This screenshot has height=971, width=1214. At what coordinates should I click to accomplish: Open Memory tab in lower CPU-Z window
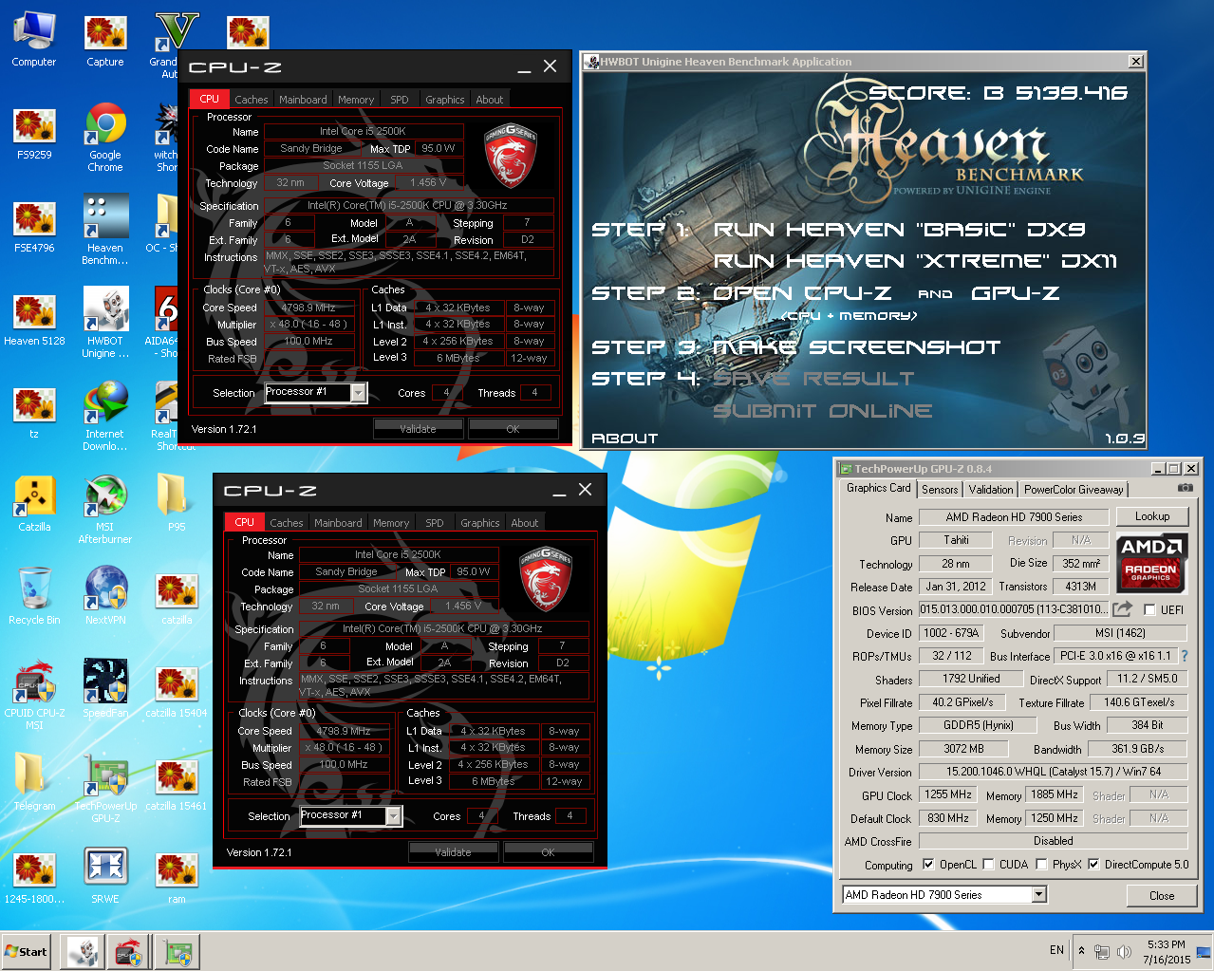(x=391, y=523)
